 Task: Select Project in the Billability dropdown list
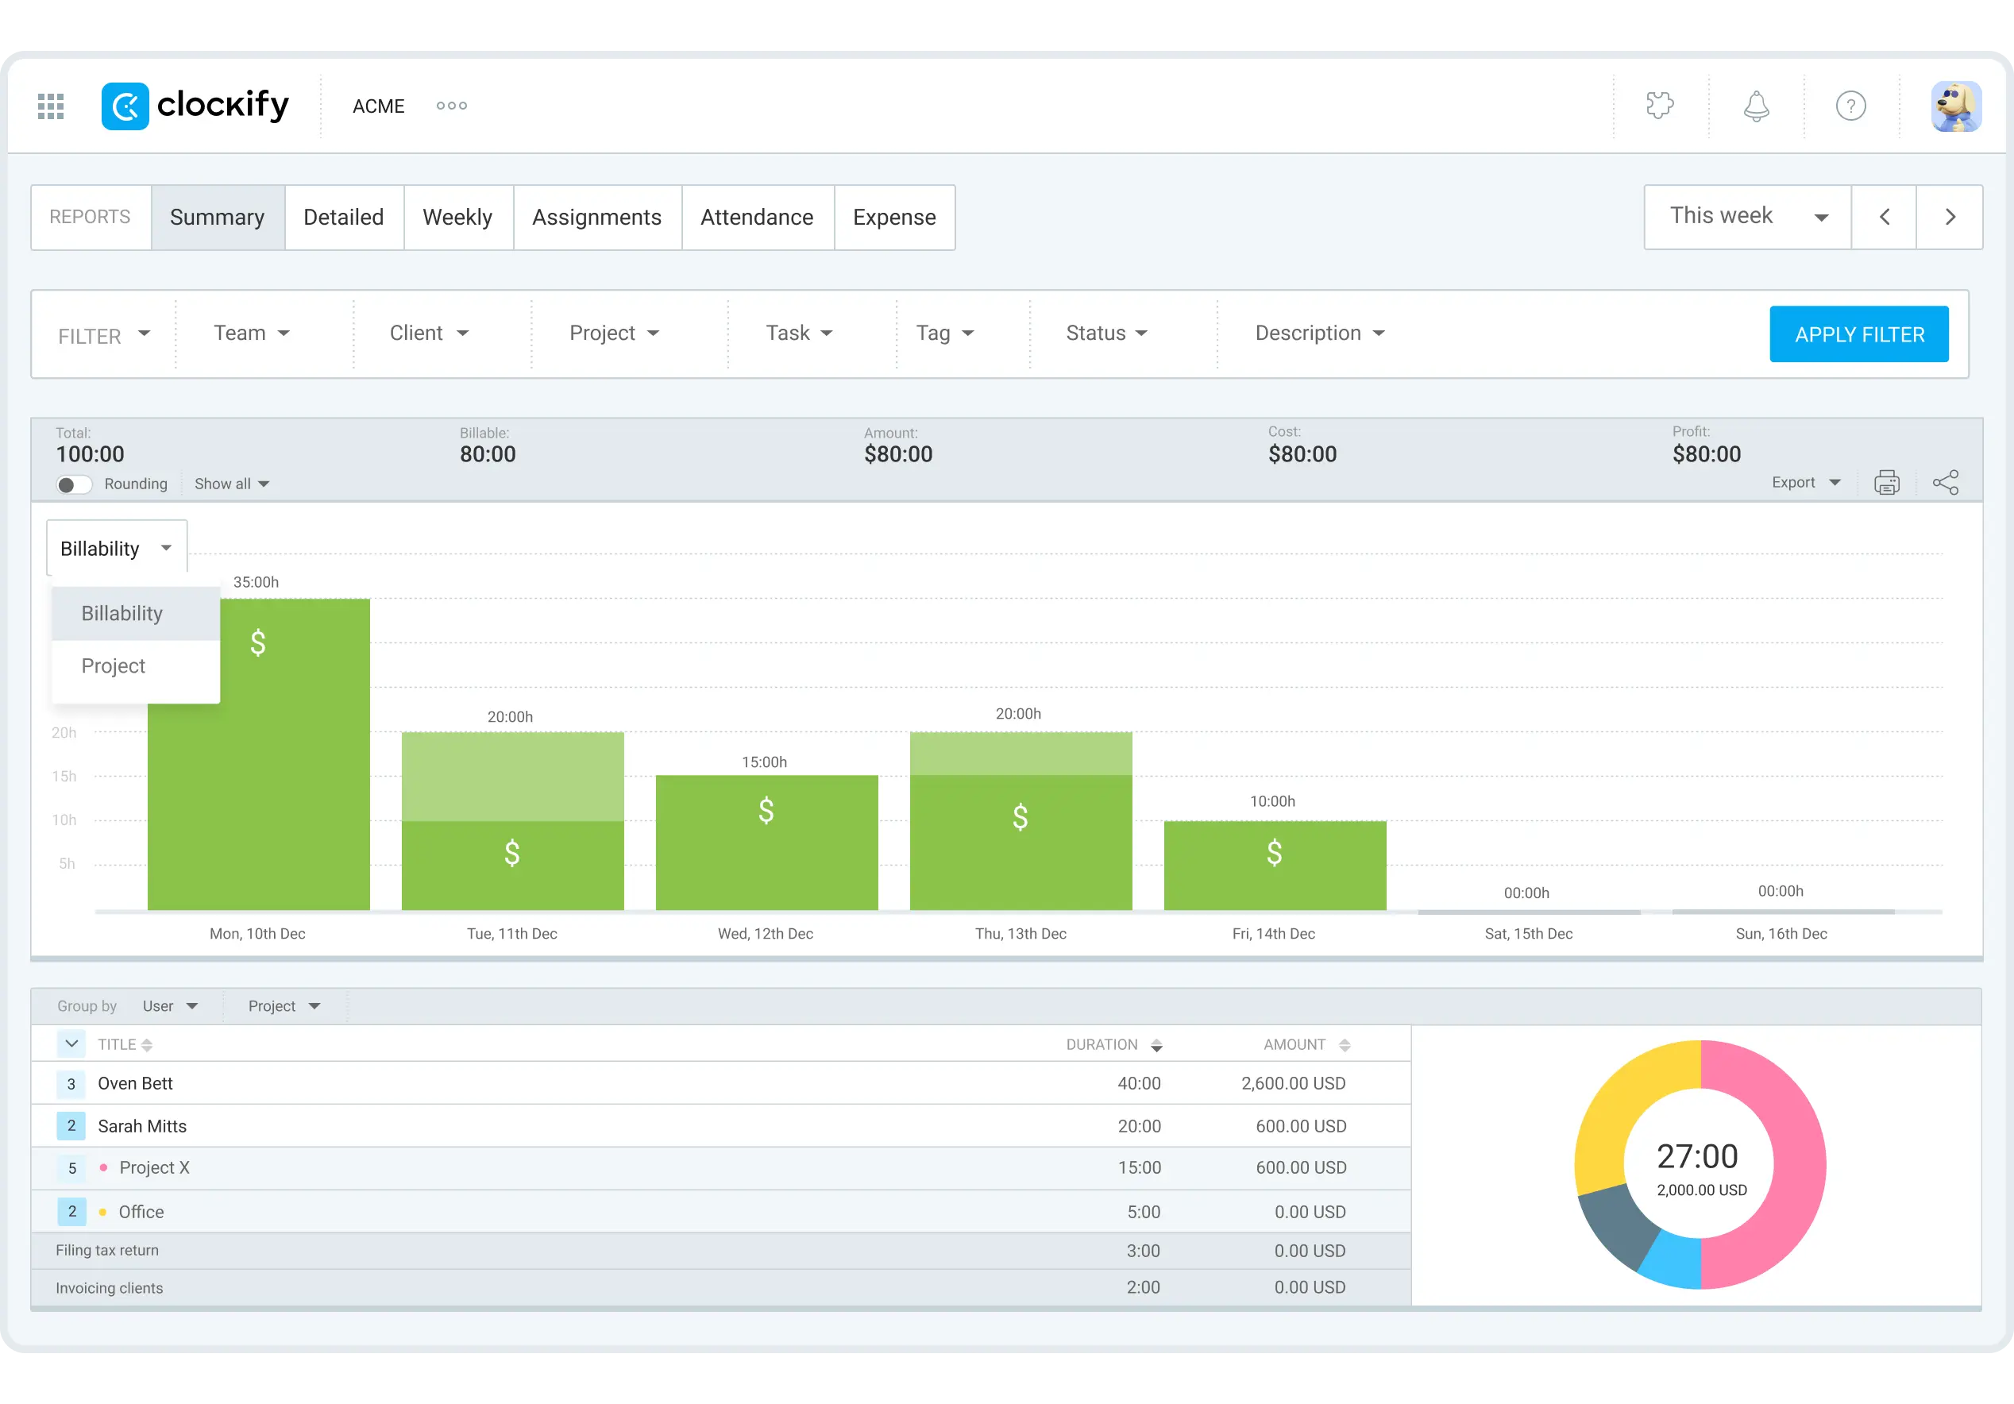[113, 665]
